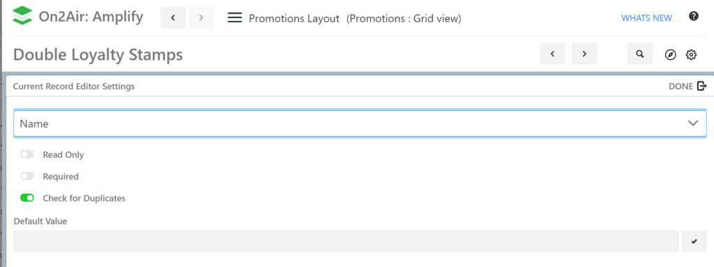Viewport: 714px width, 267px height.
Task: Go to previous record arrow
Action: (552, 54)
